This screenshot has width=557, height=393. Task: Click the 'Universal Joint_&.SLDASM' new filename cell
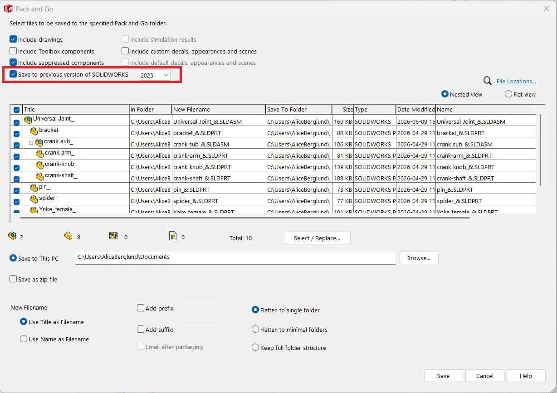click(219, 121)
